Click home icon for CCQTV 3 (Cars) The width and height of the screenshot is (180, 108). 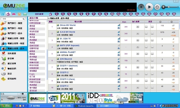[119, 82]
